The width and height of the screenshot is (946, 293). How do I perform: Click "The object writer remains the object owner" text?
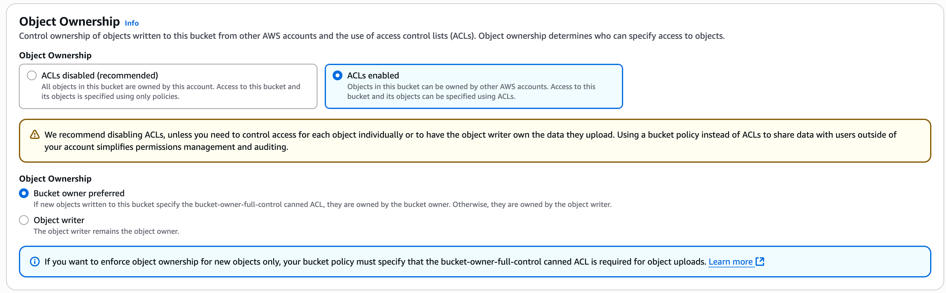coord(106,231)
